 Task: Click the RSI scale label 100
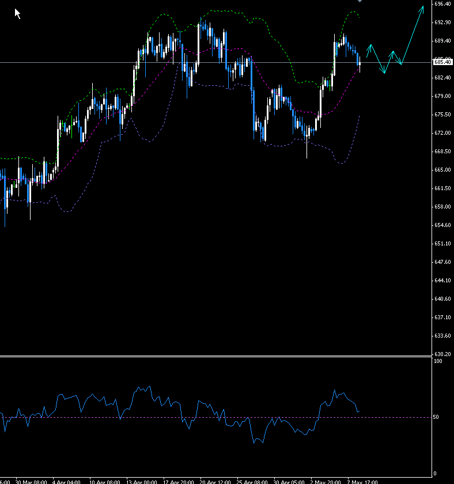pyautogui.click(x=438, y=361)
